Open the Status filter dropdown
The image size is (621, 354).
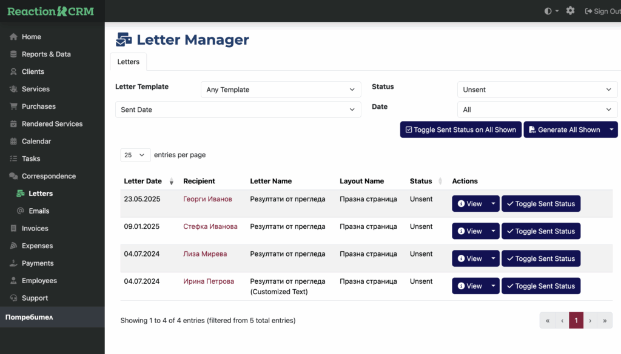[537, 90]
